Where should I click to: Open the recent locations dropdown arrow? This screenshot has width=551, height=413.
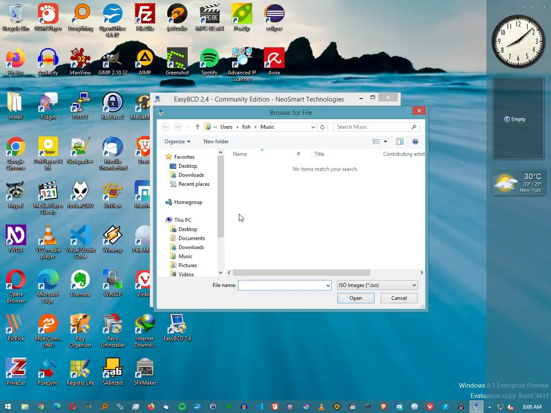188,127
